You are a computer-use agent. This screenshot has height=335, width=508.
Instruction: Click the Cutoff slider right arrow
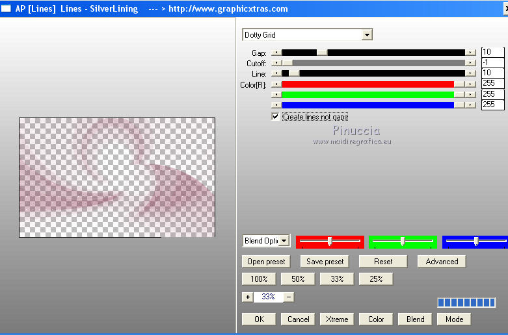click(470, 63)
